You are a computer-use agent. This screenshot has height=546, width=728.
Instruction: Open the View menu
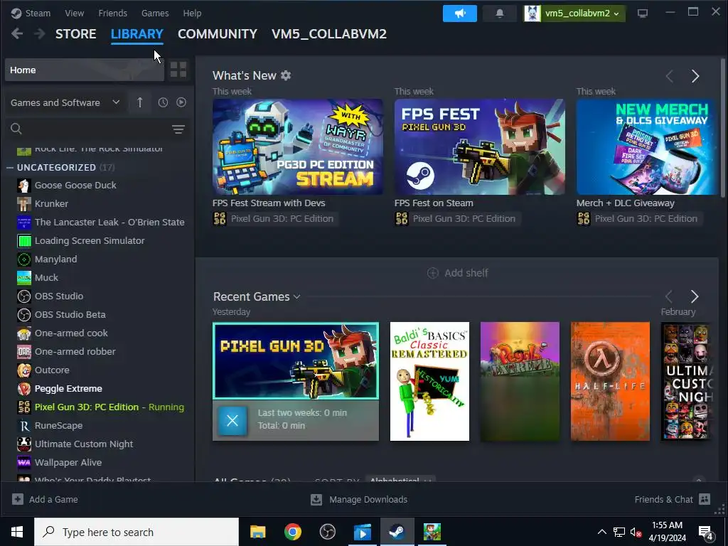tap(74, 13)
